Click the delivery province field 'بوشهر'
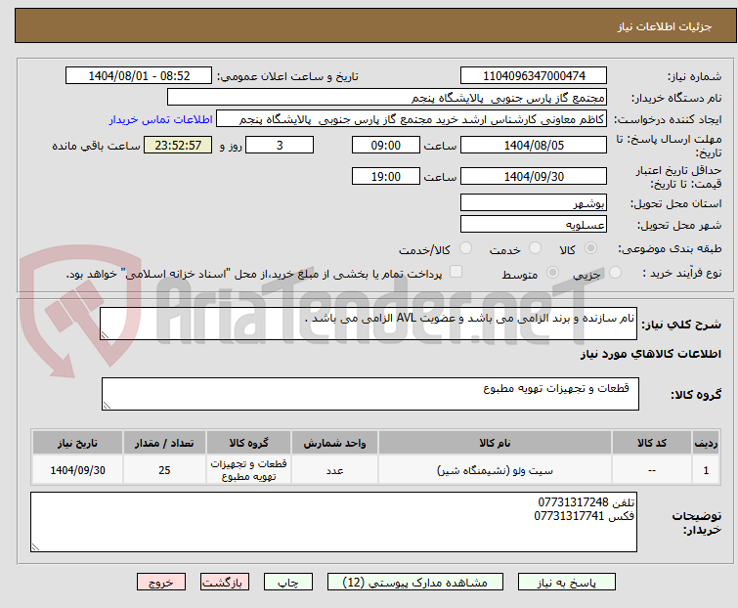738x608 pixels. (534, 202)
